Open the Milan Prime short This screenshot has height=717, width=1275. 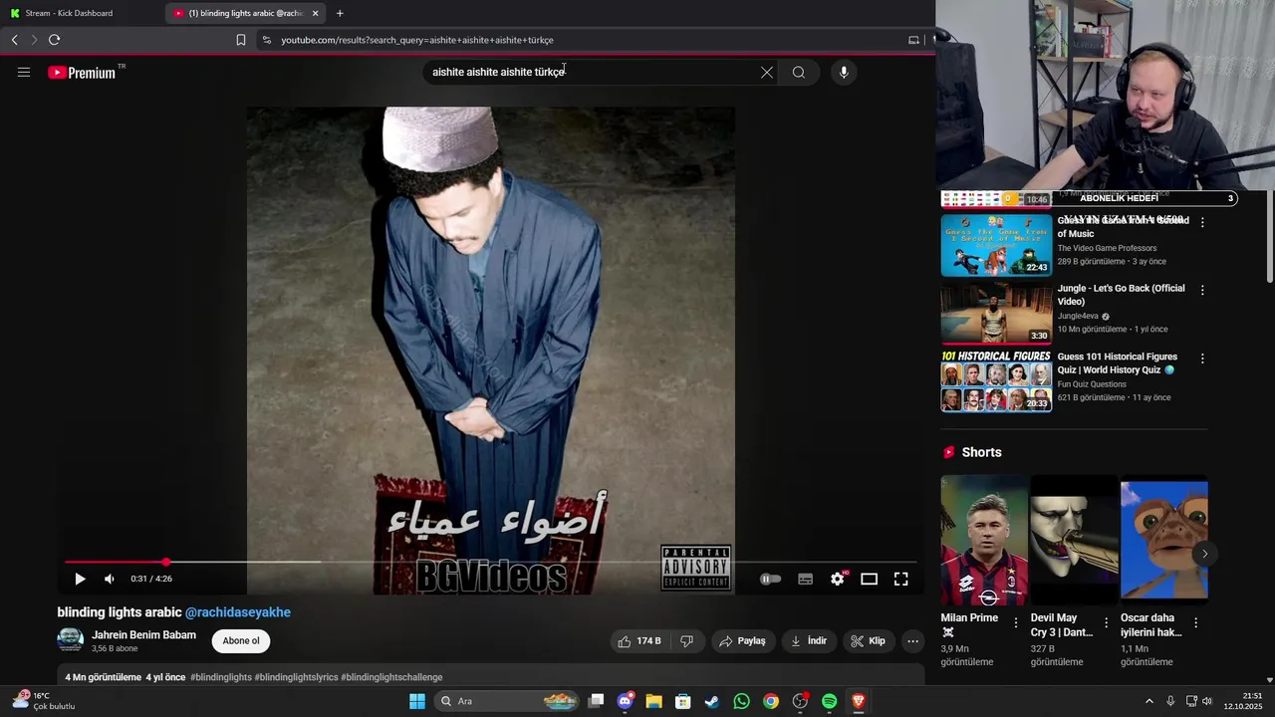point(984,543)
